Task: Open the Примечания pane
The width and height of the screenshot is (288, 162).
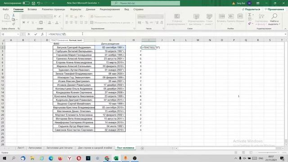Action: (x=274, y=9)
